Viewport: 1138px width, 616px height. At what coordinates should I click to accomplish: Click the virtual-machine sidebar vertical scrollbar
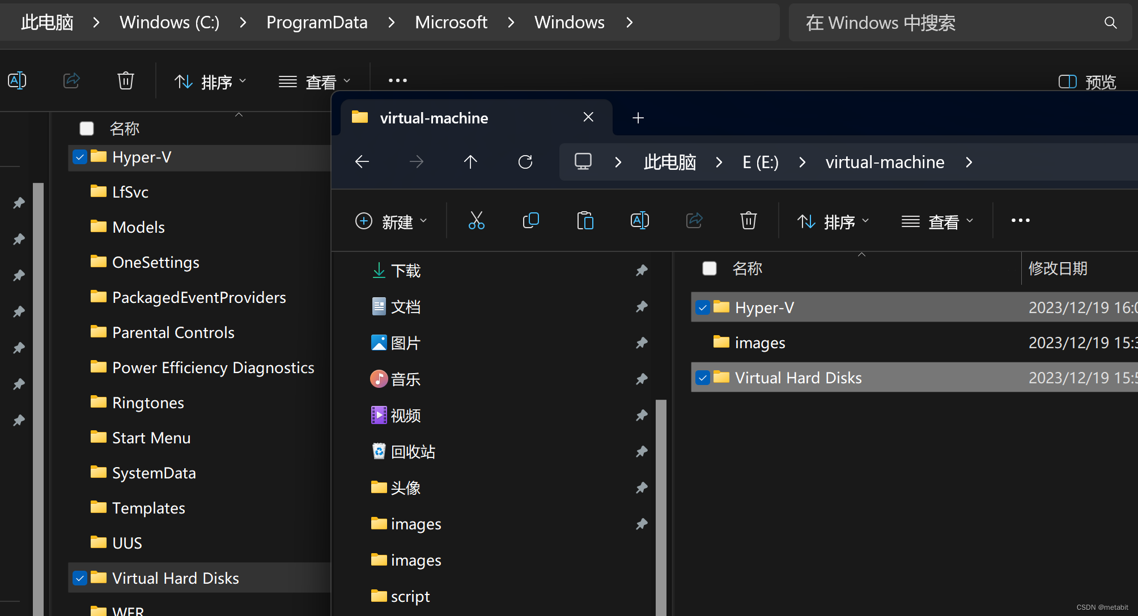point(661,507)
